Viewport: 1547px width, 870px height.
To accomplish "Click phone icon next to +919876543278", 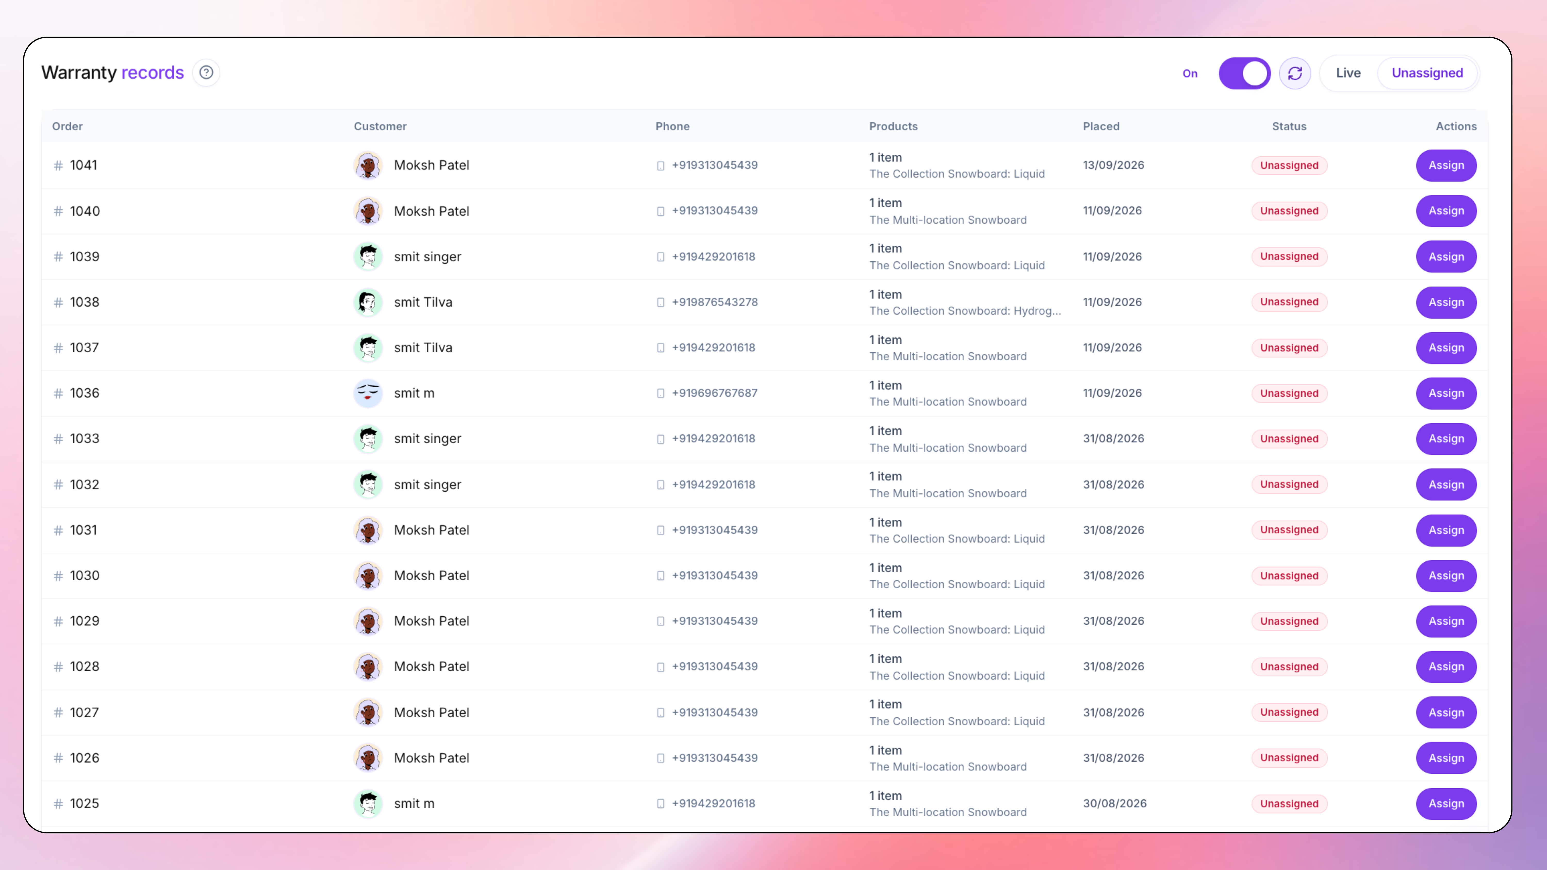I will 661,303.
